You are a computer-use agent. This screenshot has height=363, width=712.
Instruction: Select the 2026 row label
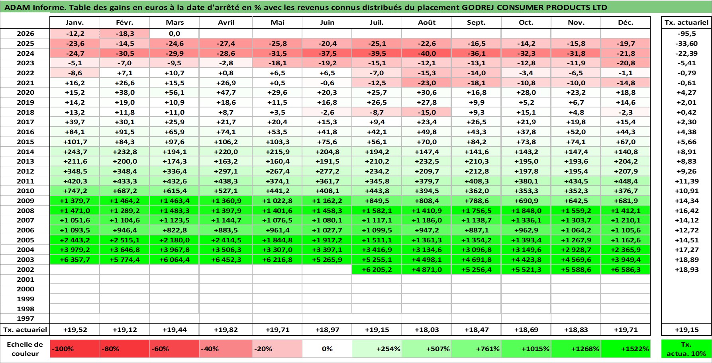(x=25, y=33)
